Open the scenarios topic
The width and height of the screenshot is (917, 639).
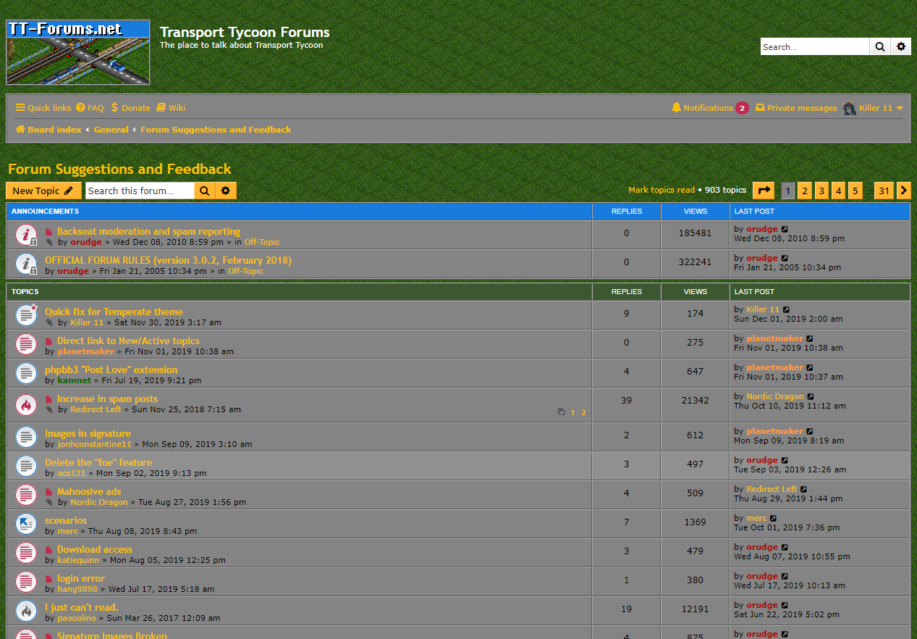(66, 520)
